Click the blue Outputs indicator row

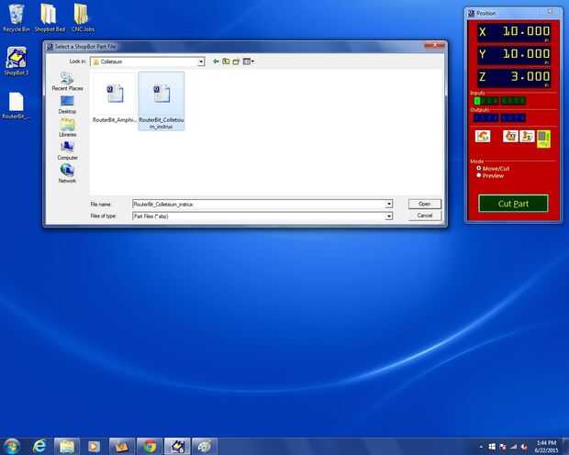click(x=499, y=118)
